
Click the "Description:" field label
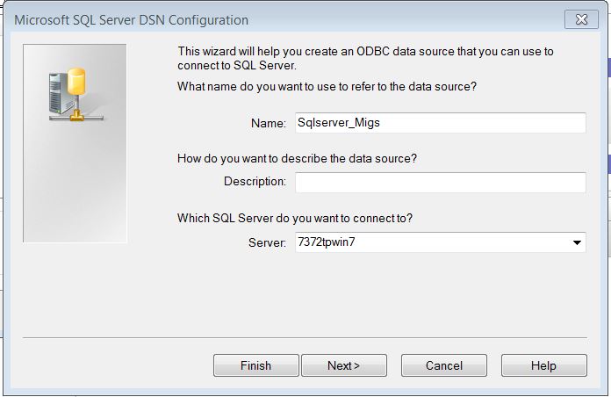[x=255, y=182]
